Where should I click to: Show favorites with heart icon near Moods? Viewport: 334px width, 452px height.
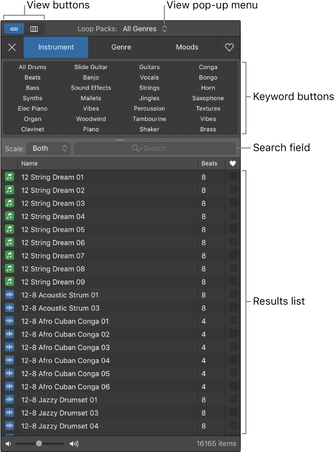pos(229,47)
